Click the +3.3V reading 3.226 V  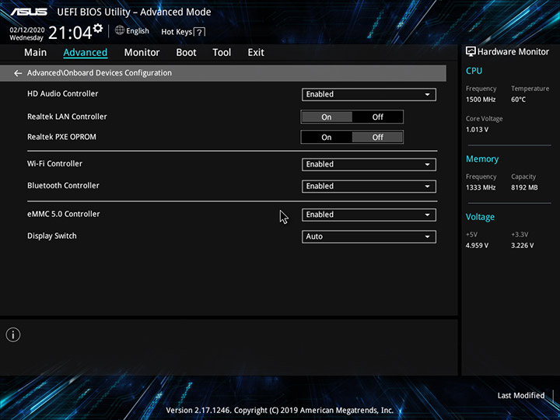pos(522,245)
